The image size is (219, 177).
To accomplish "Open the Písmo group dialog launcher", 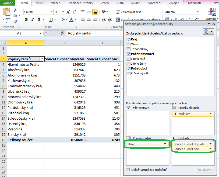I will click(76, 27).
